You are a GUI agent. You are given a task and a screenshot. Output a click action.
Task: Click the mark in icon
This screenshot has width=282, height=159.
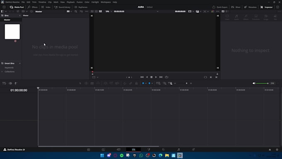[x=211, y=77]
